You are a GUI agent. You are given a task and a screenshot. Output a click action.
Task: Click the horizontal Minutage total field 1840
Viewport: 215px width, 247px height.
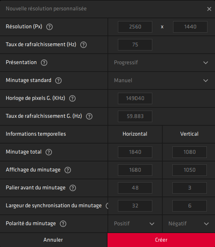(x=135, y=152)
